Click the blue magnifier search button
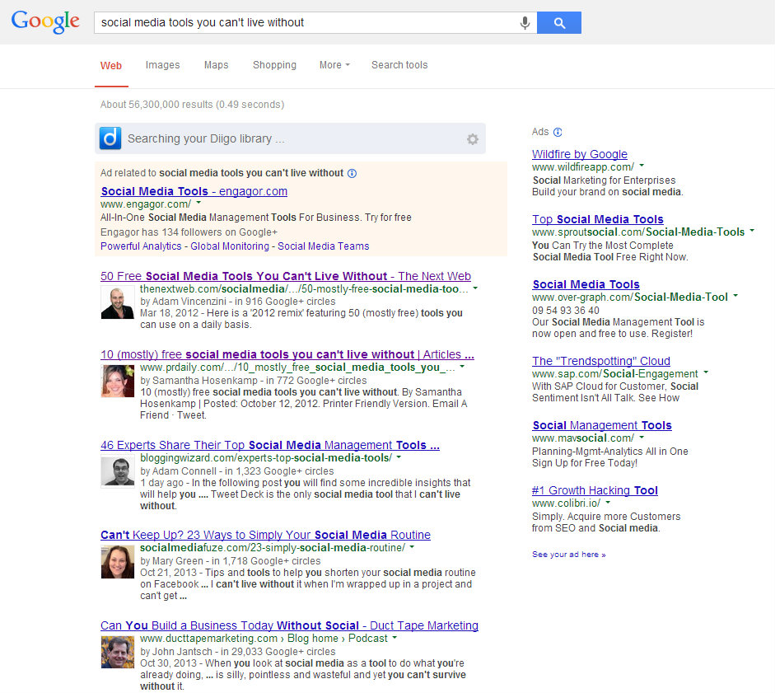Image resolution: width=775 pixels, height=693 pixels. pyautogui.click(x=559, y=23)
